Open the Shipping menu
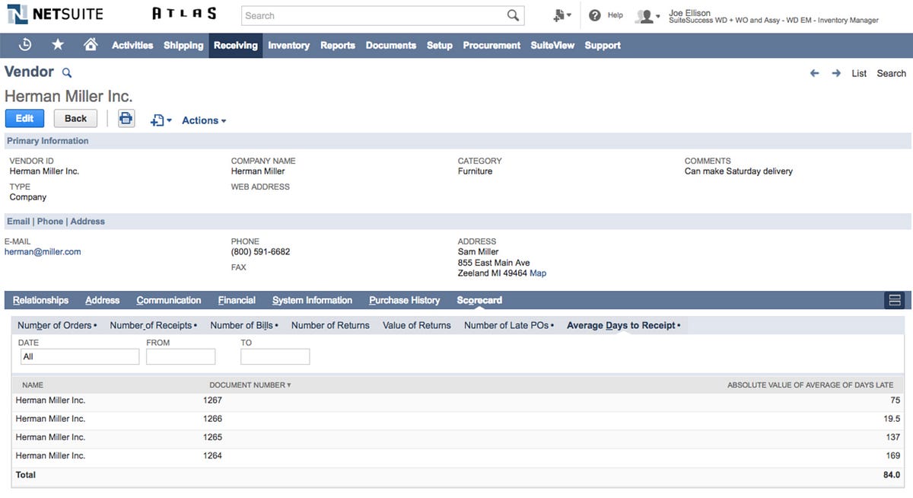Image resolution: width=913 pixels, height=498 pixels. (183, 45)
